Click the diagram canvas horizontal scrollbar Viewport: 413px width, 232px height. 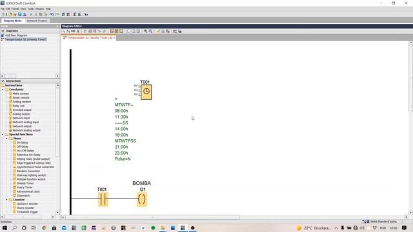point(153,217)
